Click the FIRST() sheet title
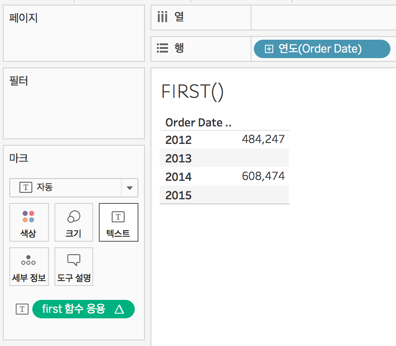 coord(192,92)
